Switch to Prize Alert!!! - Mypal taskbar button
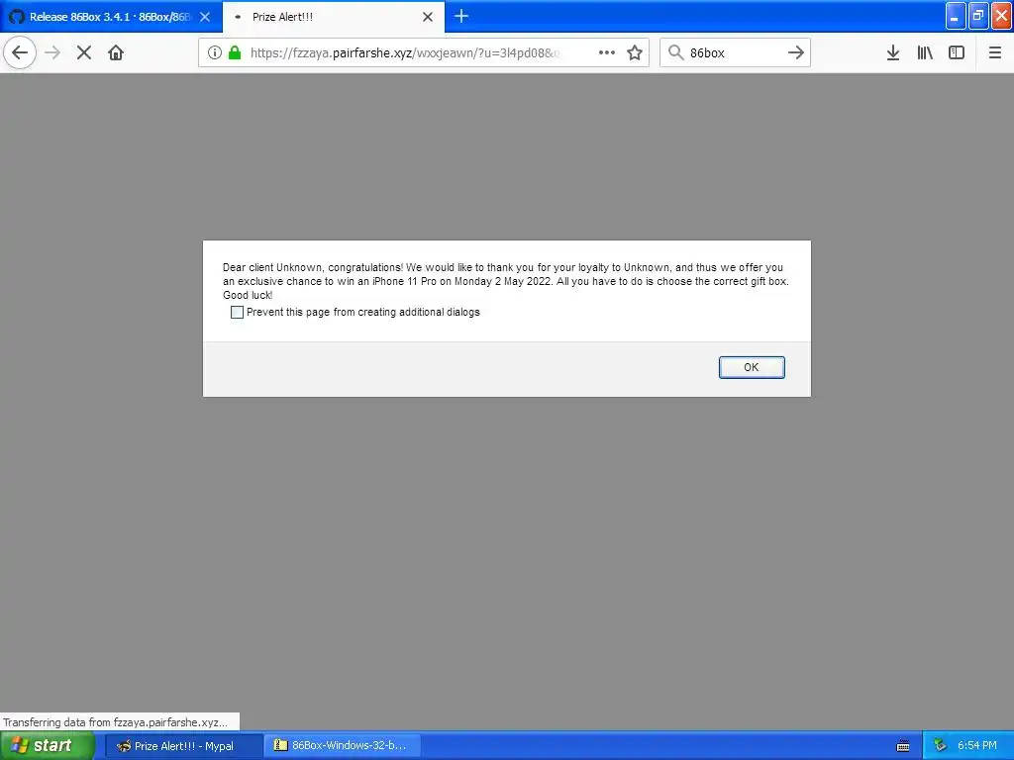 click(183, 746)
